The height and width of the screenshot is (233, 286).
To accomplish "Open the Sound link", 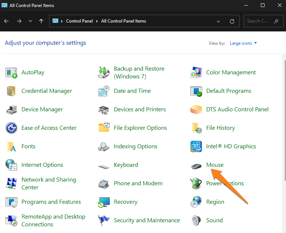I will pos(214,220).
